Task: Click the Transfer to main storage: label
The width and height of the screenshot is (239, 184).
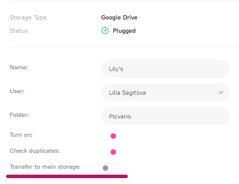Action: (x=45, y=167)
